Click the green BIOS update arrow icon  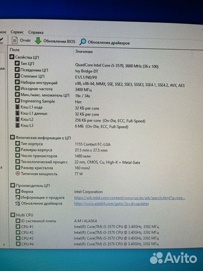pyautogui.click(x=38, y=41)
